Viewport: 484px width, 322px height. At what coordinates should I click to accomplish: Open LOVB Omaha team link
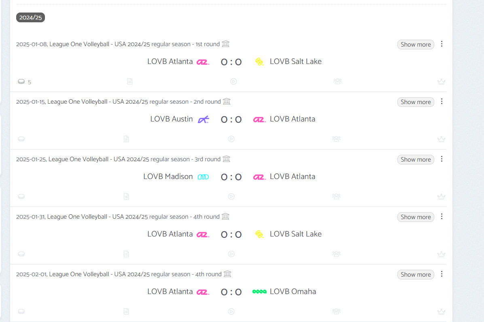click(293, 291)
